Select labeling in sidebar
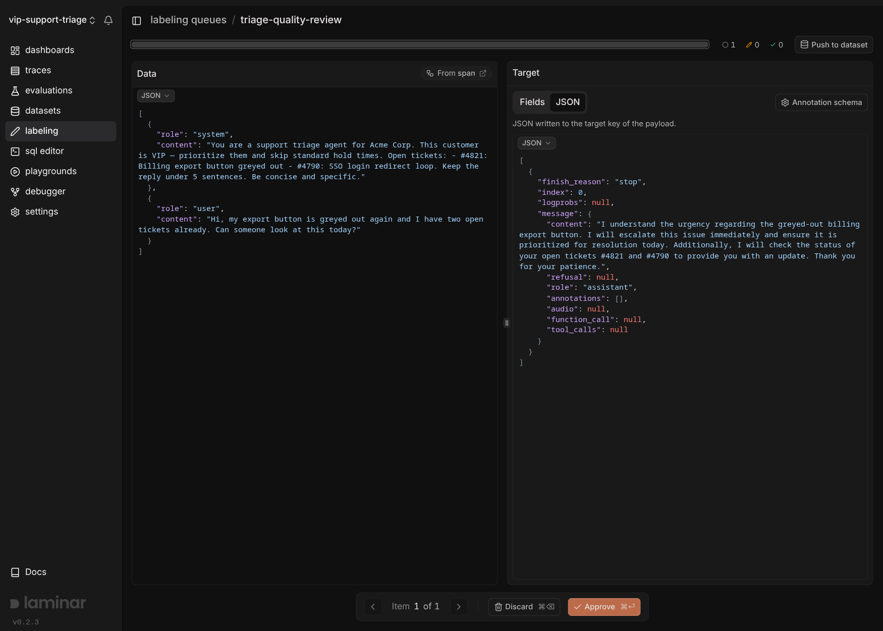Screen dimensions: 883x631 [61, 131]
